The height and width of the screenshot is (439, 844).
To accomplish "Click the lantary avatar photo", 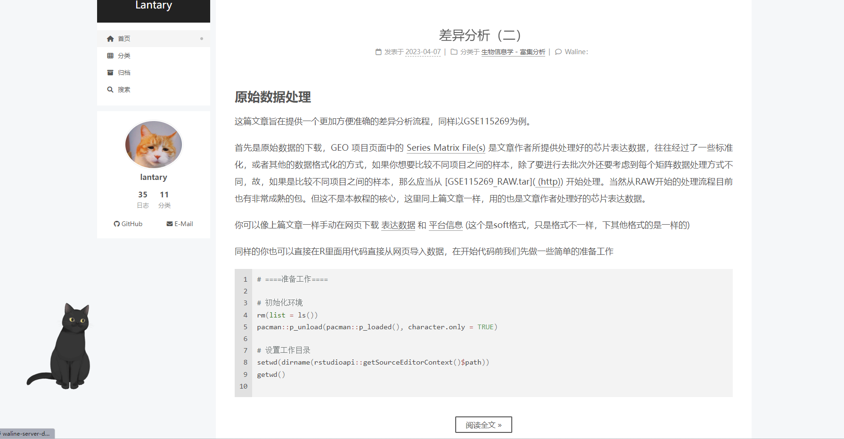I will coord(153,145).
